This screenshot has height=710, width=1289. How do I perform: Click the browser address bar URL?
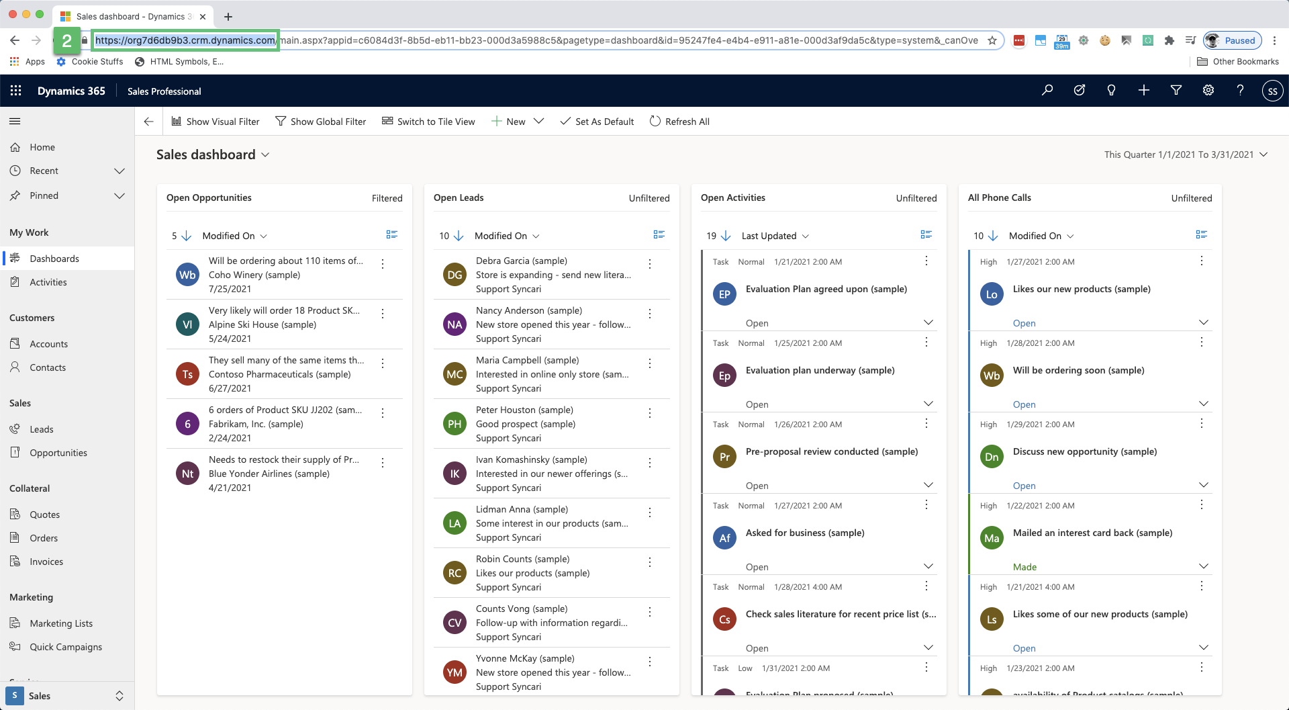537,40
